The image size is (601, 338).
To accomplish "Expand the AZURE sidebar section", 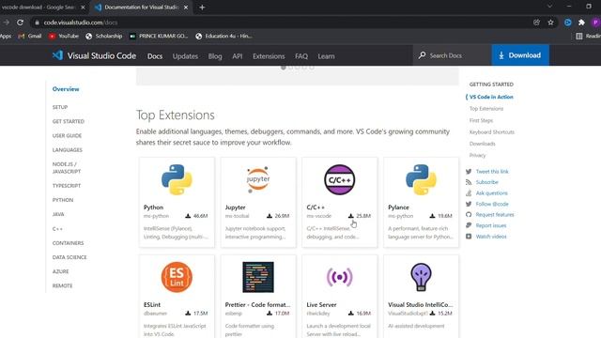I will (60, 271).
